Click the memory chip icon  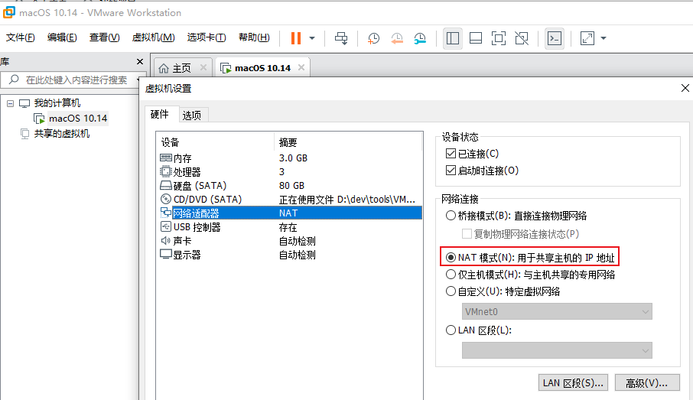(166, 158)
